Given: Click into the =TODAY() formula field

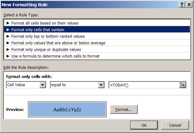Looking at the screenshot, I should tap(144, 85).
